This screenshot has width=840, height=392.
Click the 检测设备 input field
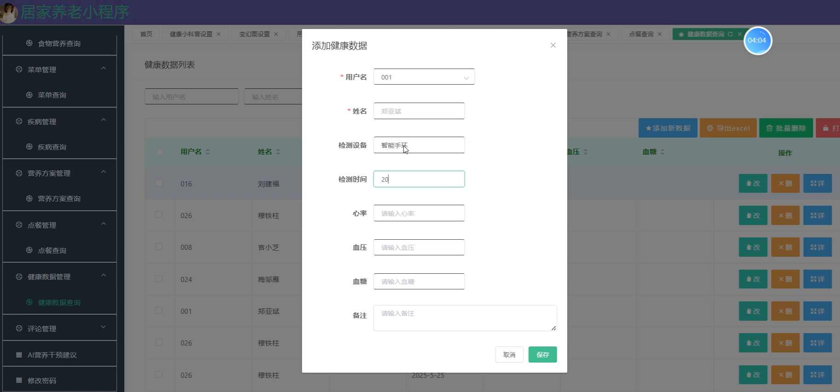click(x=419, y=145)
